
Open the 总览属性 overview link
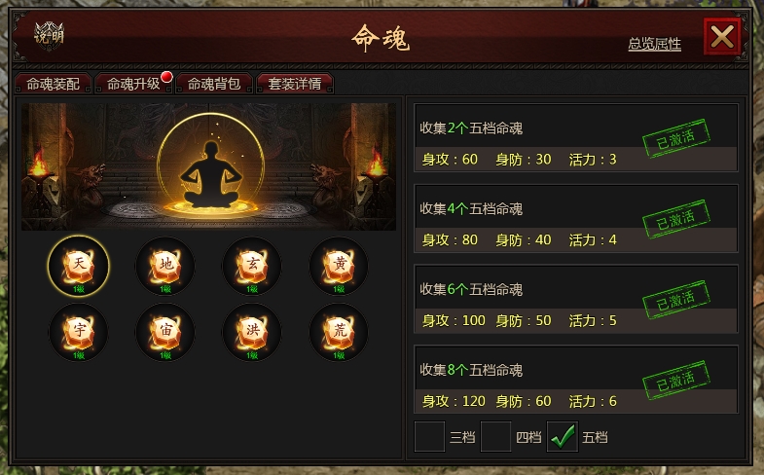tap(654, 45)
